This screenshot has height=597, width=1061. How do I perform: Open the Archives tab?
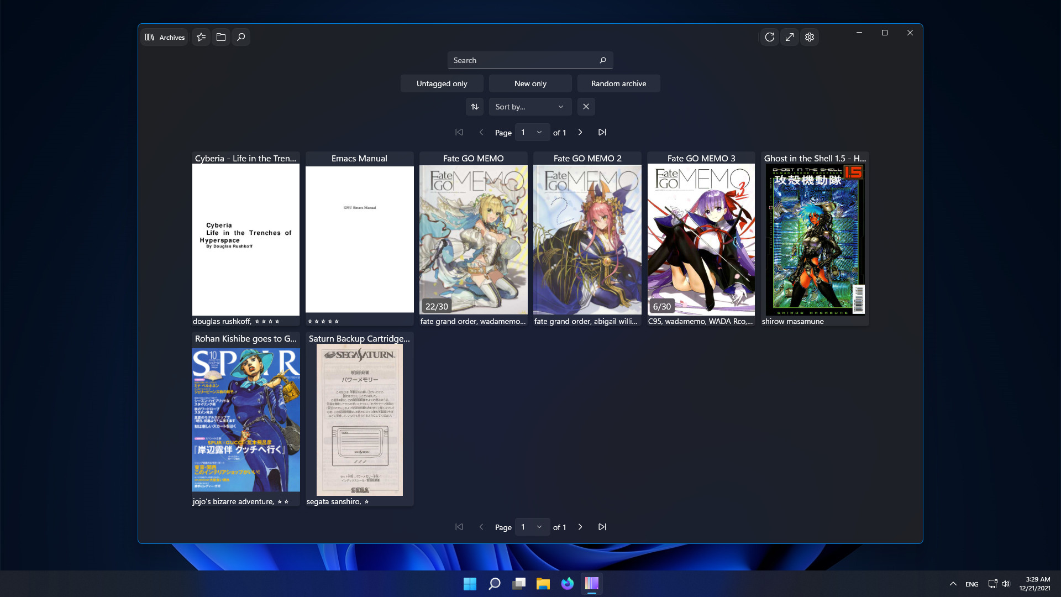pos(165,37)
